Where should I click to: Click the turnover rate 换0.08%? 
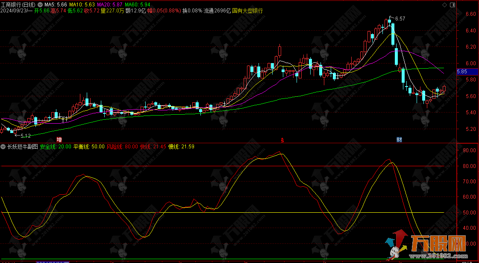pyautogui.click(x=192, y=11)
